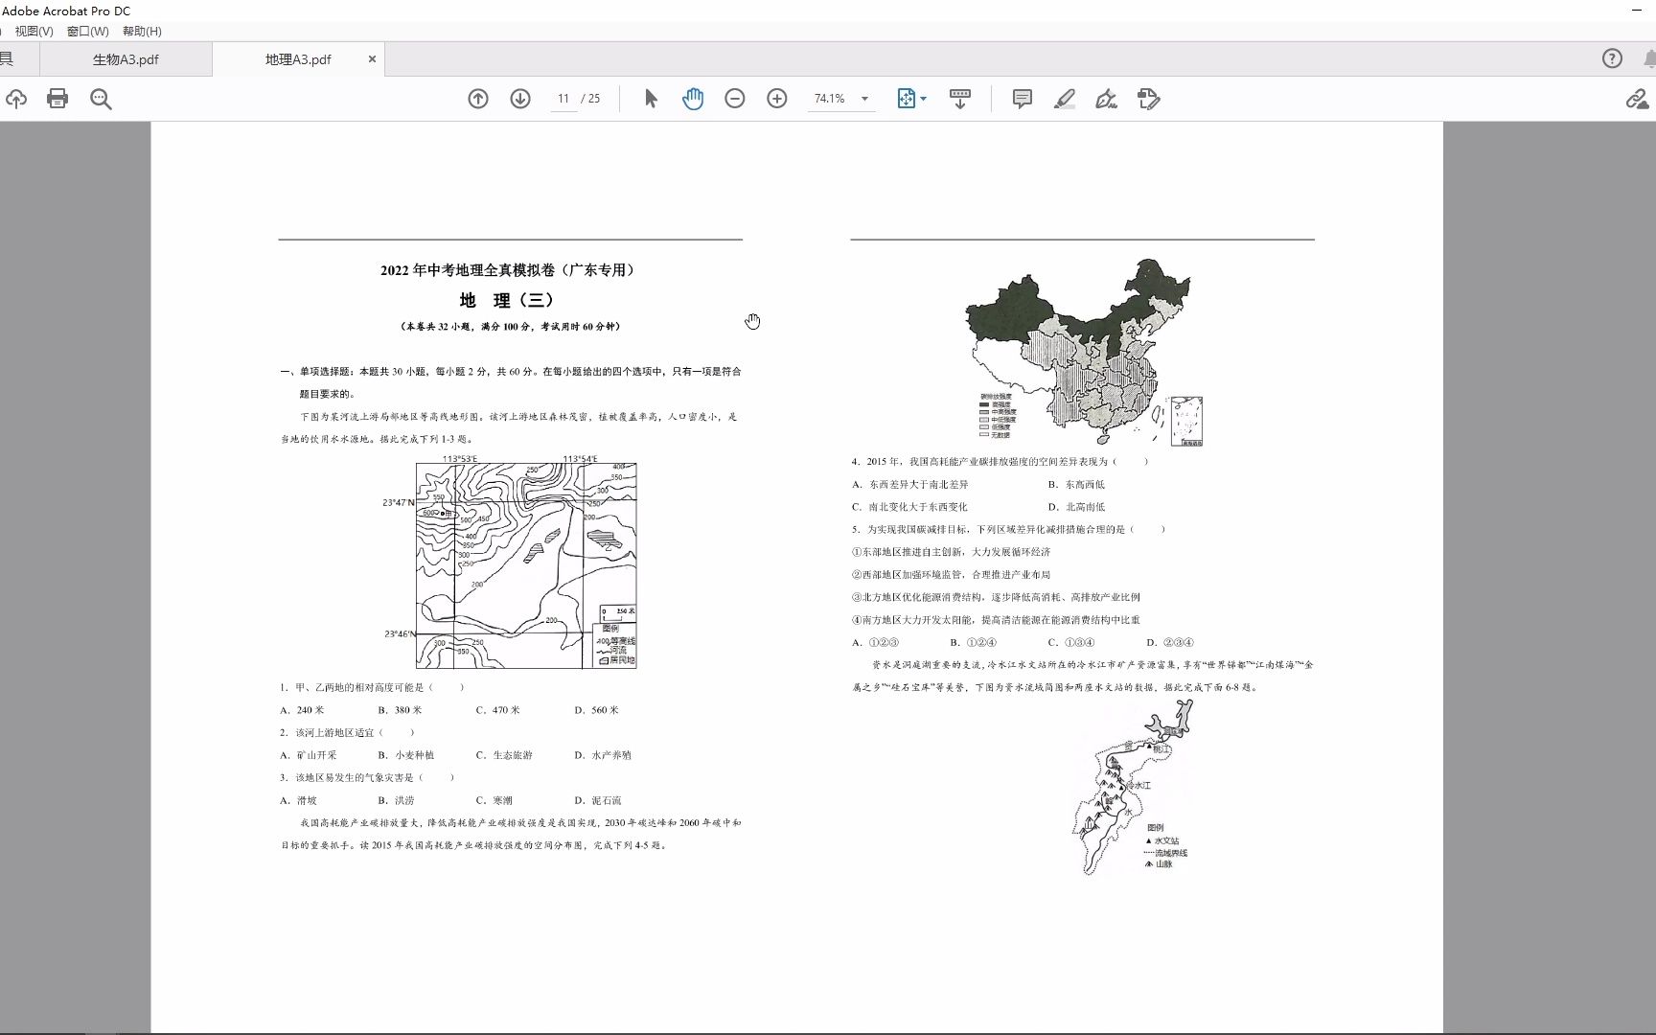Add a sticky note comment
The width and height of the screenshot is (1656, 1035).
(x=1023, y=99)
